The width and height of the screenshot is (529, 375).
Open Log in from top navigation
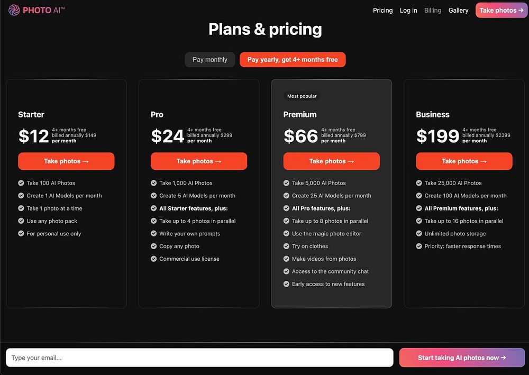click(x=408, y=11)
